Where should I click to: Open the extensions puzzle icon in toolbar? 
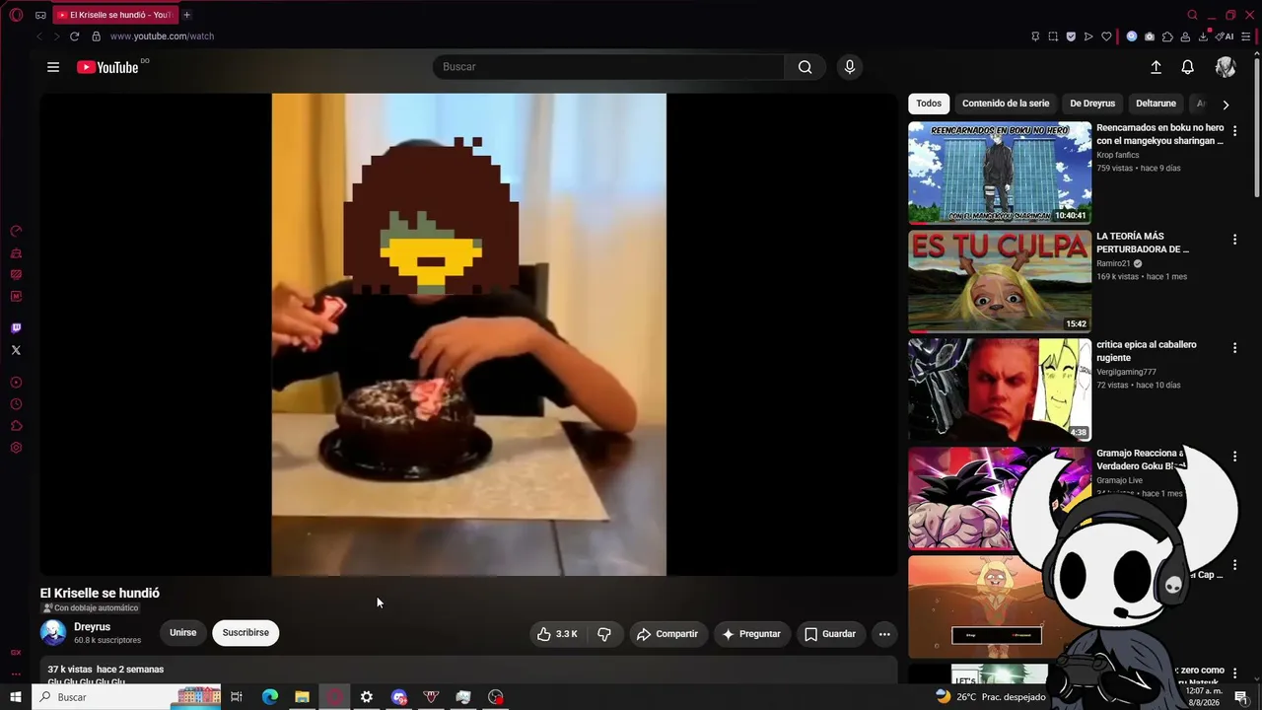click(1167, 36)
